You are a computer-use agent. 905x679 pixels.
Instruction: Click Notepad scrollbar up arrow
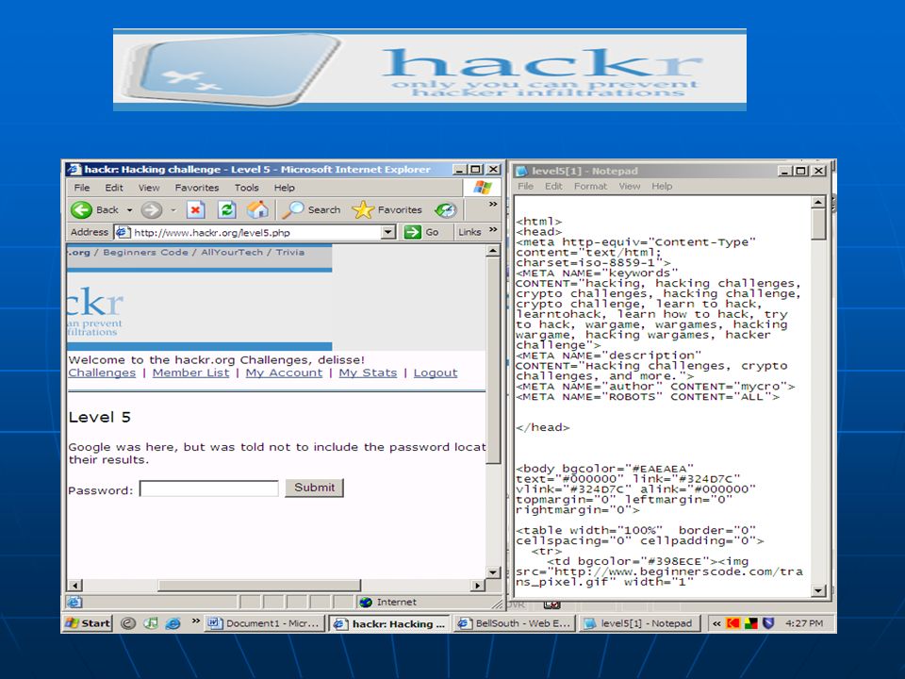click(818, 202)
